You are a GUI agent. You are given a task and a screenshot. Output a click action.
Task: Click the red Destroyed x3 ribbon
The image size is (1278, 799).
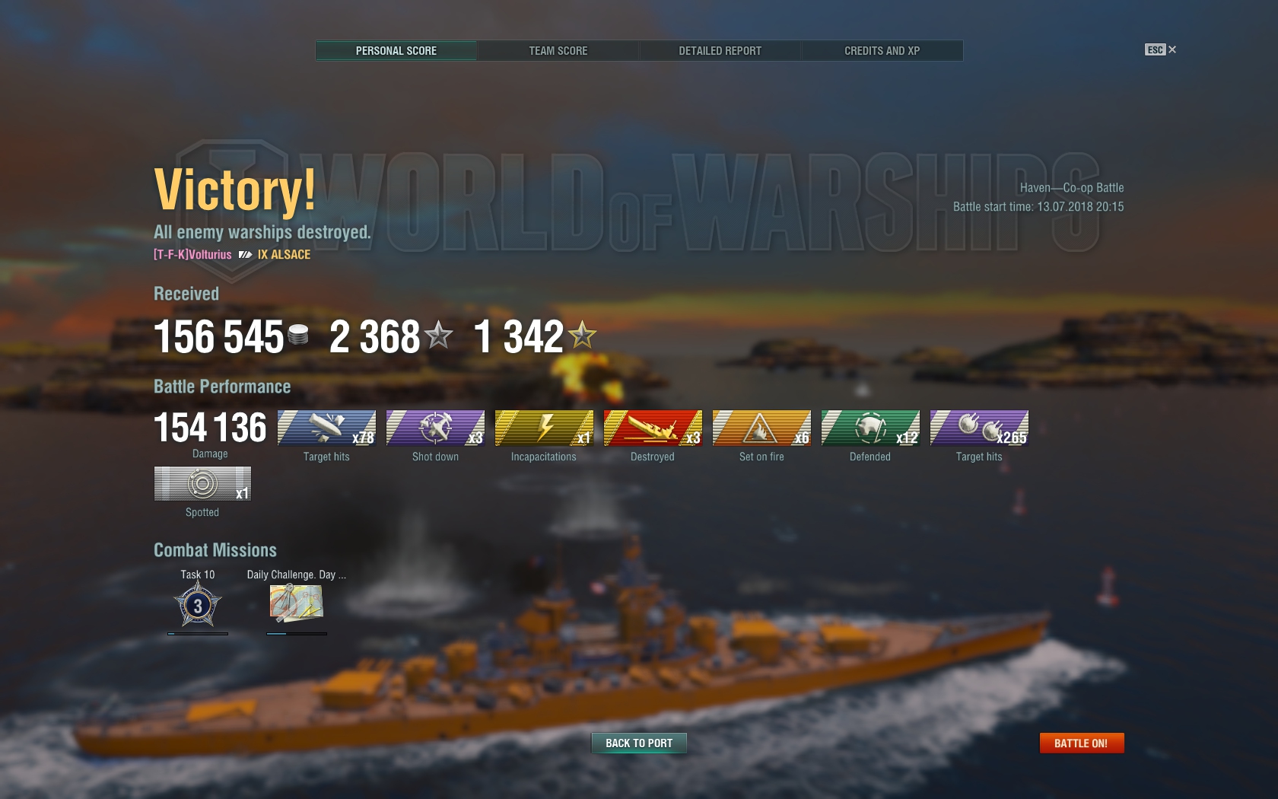coord(653,428)
